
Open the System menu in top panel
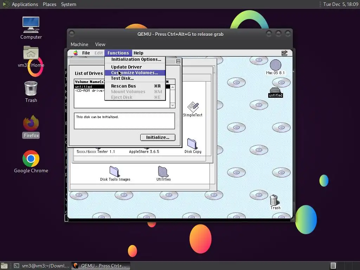(x=69, y=4)
